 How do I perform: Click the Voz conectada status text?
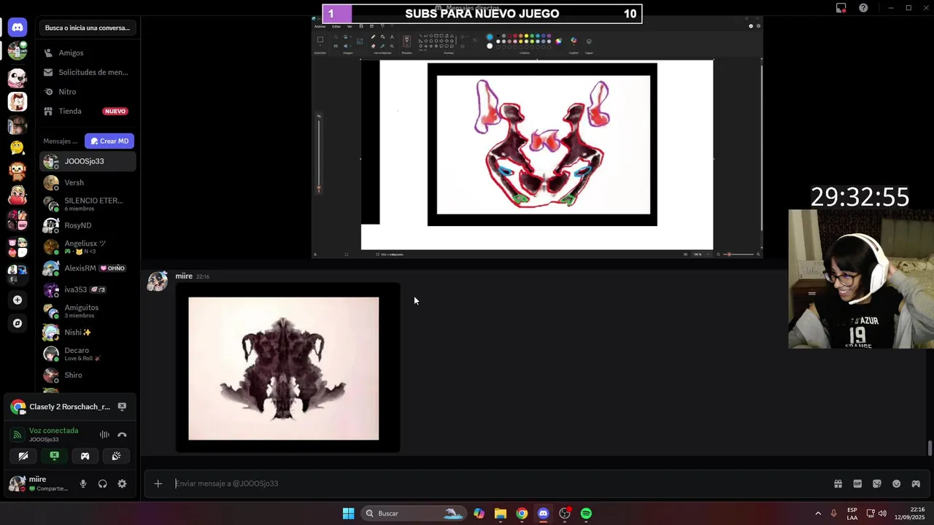click(x=53, y=431)
